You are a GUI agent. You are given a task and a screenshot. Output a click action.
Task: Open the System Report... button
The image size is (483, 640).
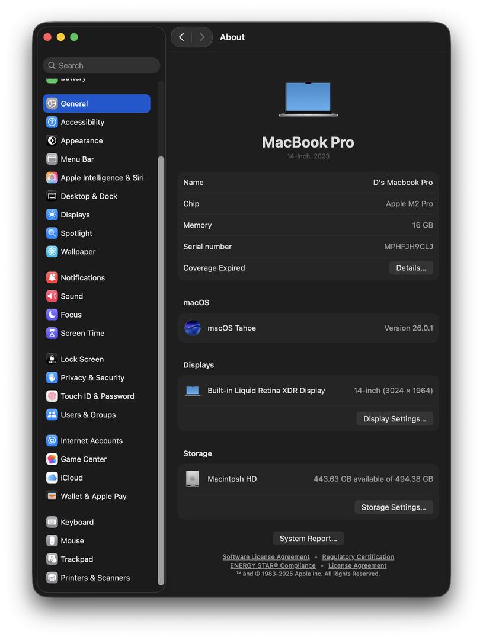pos(308,539)
